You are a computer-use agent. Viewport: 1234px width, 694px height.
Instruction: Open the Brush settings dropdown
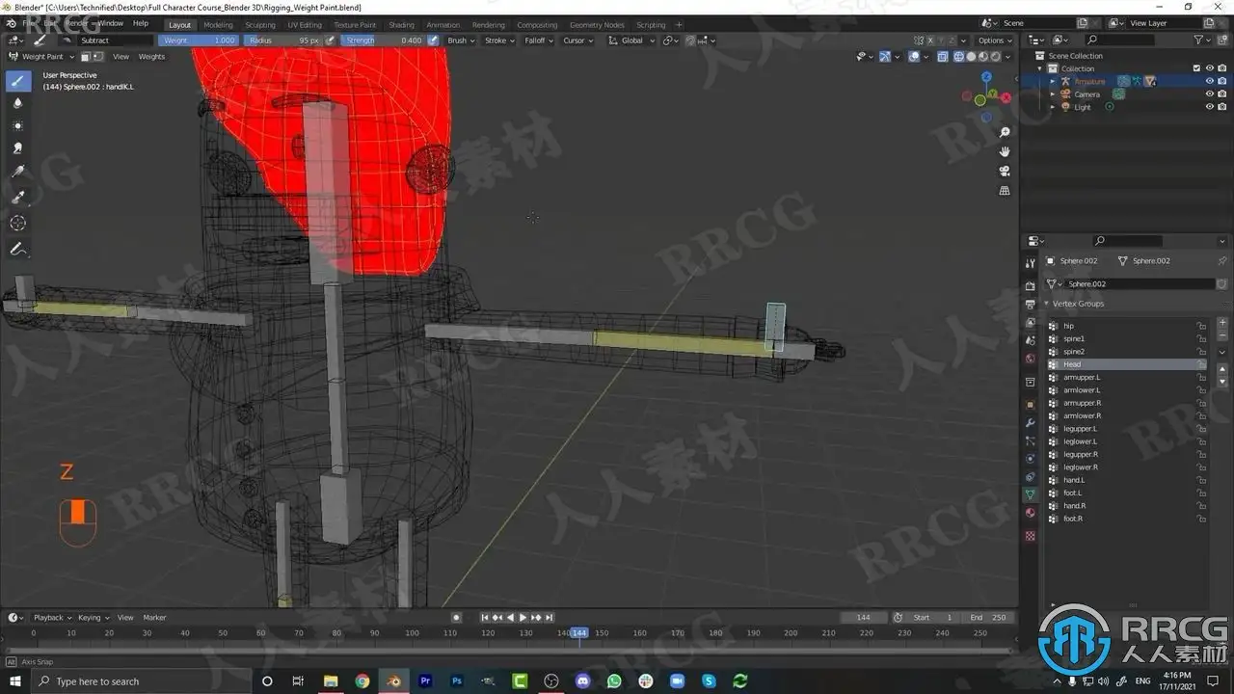[461, 40]
